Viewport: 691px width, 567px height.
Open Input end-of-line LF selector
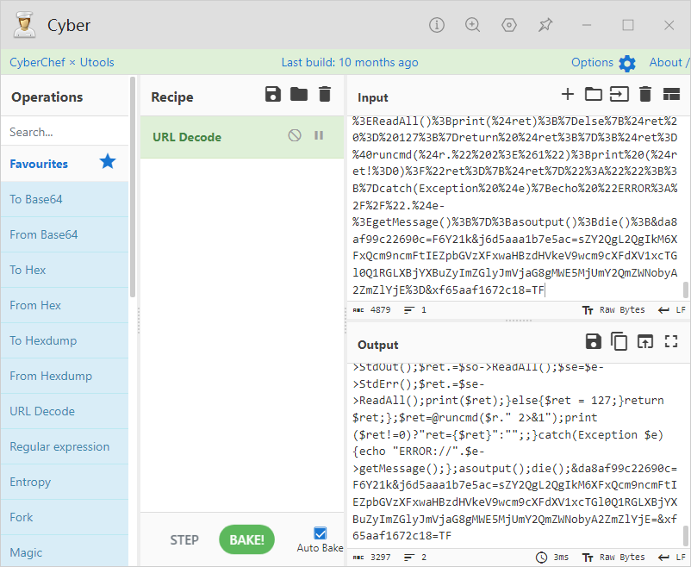[x=672, y=310]
